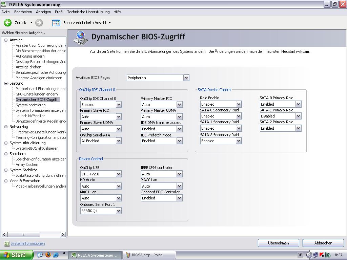Open Onboard FDC Controller dropdown
Viewport: 347px width, 260px height.
[x=162, y=198]
